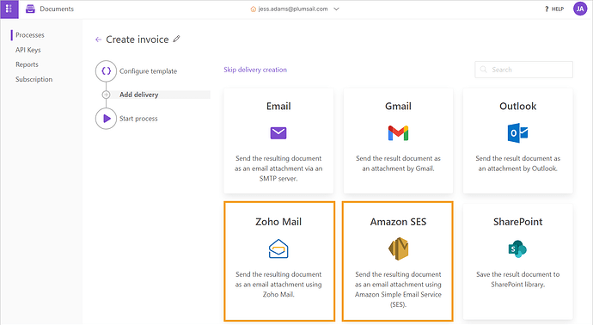Go back using the arrow beside Create invoice
Image resolution: width=593 pixels, height=325 pixels.
98,40
